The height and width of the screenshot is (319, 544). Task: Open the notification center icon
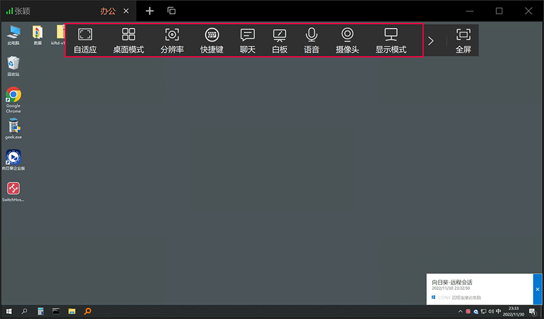pos(533,312)
